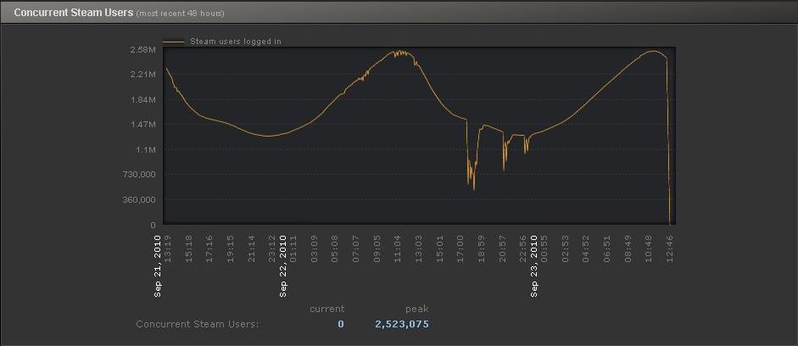The image size is (798, 346).
Task: Click the 18:59 time tick label
Action: 482,248
